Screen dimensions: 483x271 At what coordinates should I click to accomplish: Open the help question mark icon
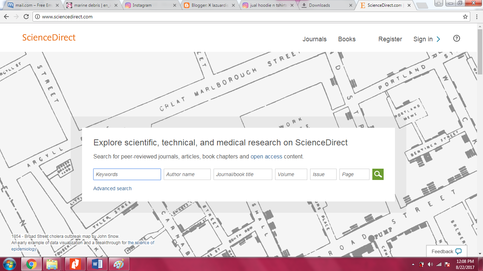[456, 38]
